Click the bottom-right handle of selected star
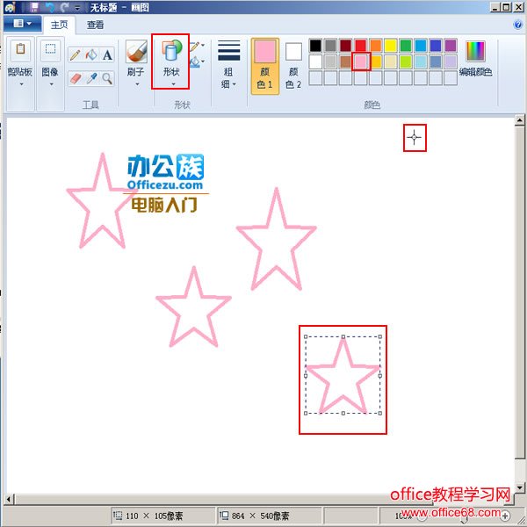 click(x=380, y=413)
